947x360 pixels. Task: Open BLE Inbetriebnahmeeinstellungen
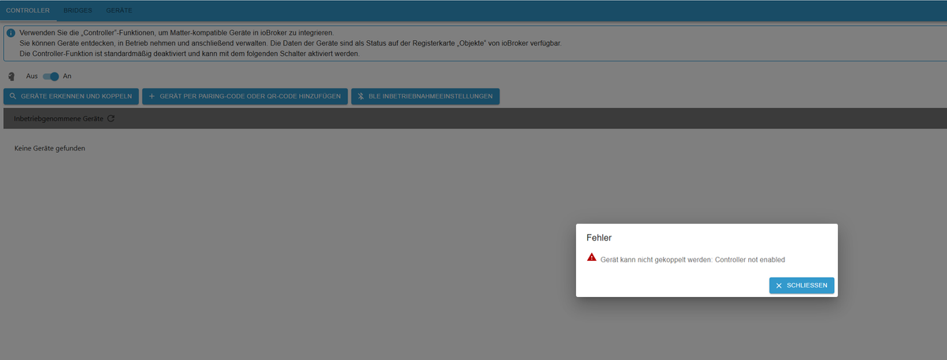tap(425, 96)
